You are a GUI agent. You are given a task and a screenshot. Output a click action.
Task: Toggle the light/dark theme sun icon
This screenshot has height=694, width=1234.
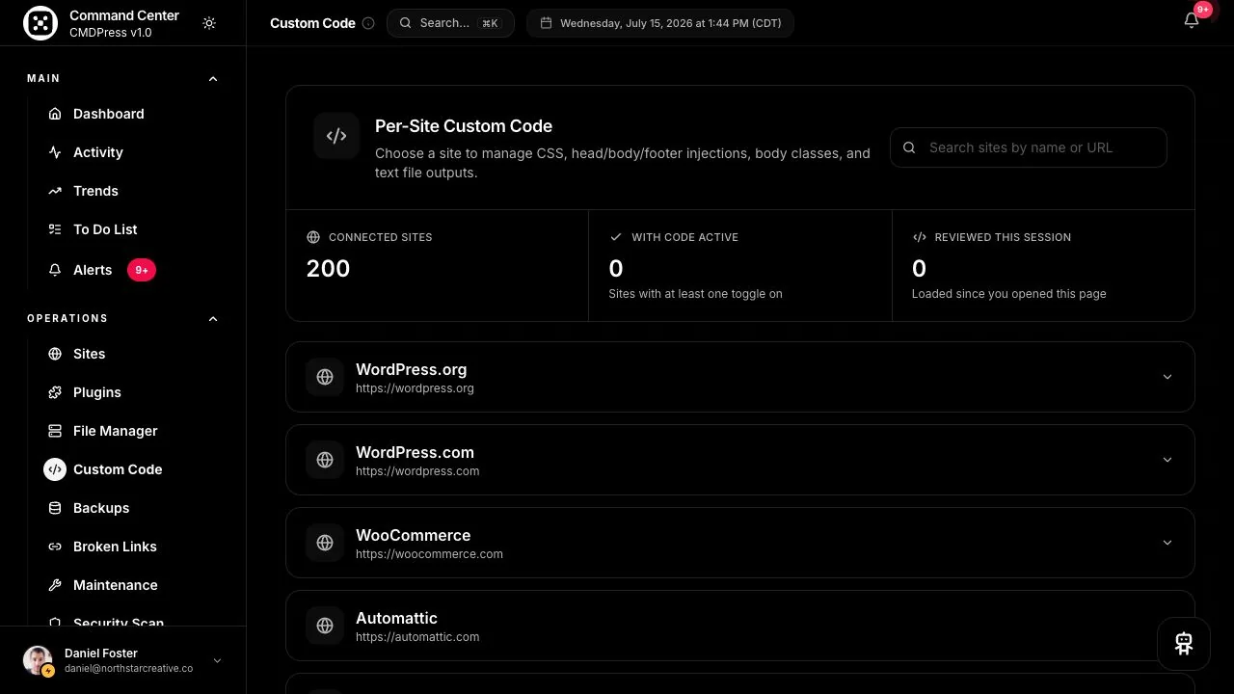tap(209, 23)
